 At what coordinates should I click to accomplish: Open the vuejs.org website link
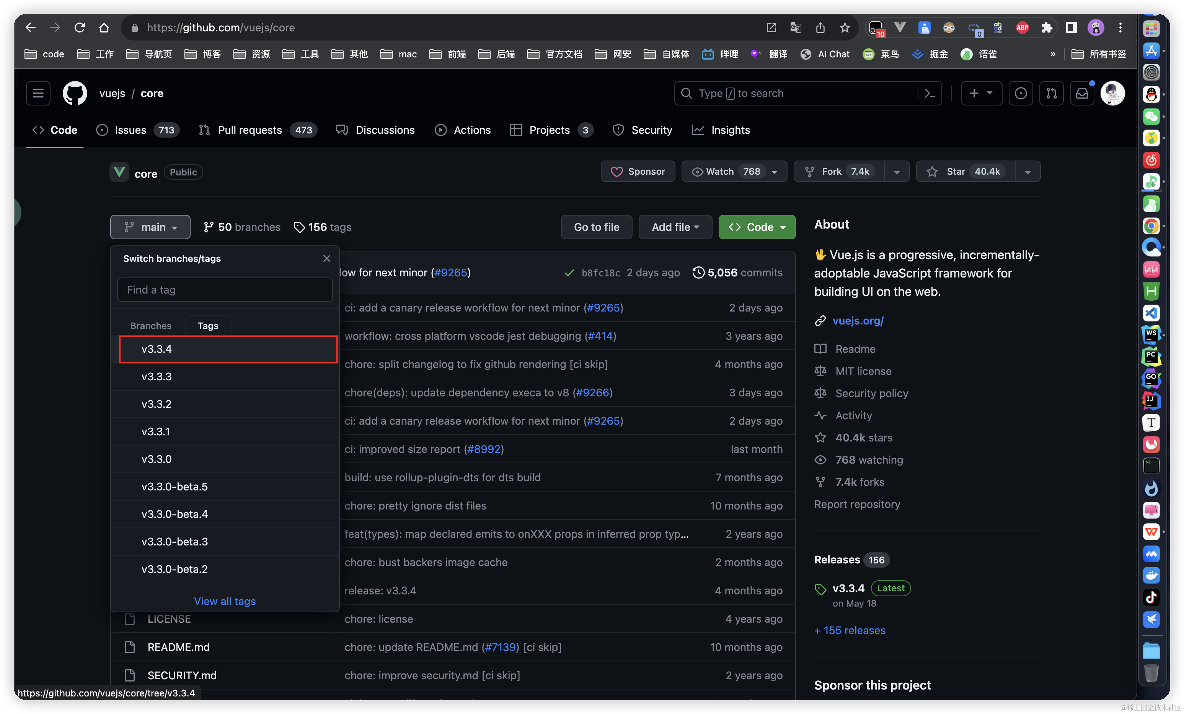(858, 321)
